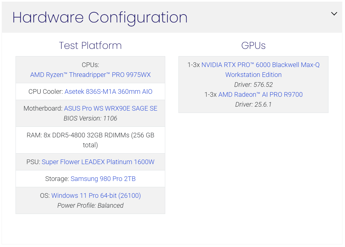Visit the Super Flower LEADEX Platinum 1600W link

[x=98, y=162]
